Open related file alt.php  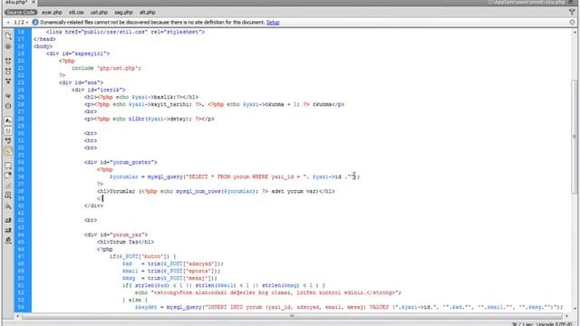tap(148, 12)
